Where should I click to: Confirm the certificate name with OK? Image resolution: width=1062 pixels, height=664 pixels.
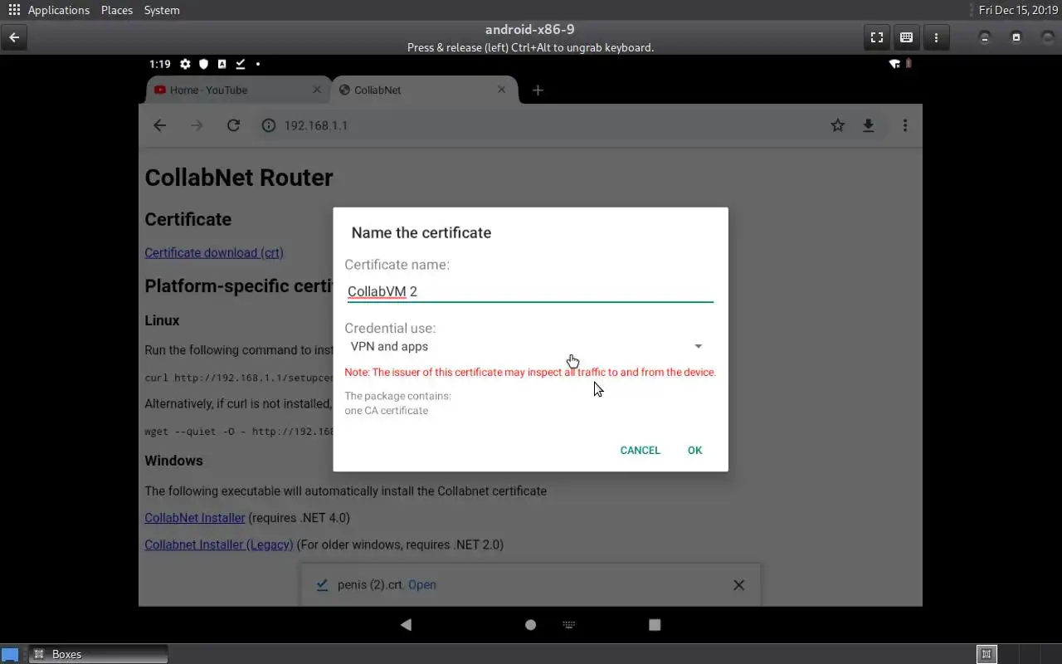(694, 450)
